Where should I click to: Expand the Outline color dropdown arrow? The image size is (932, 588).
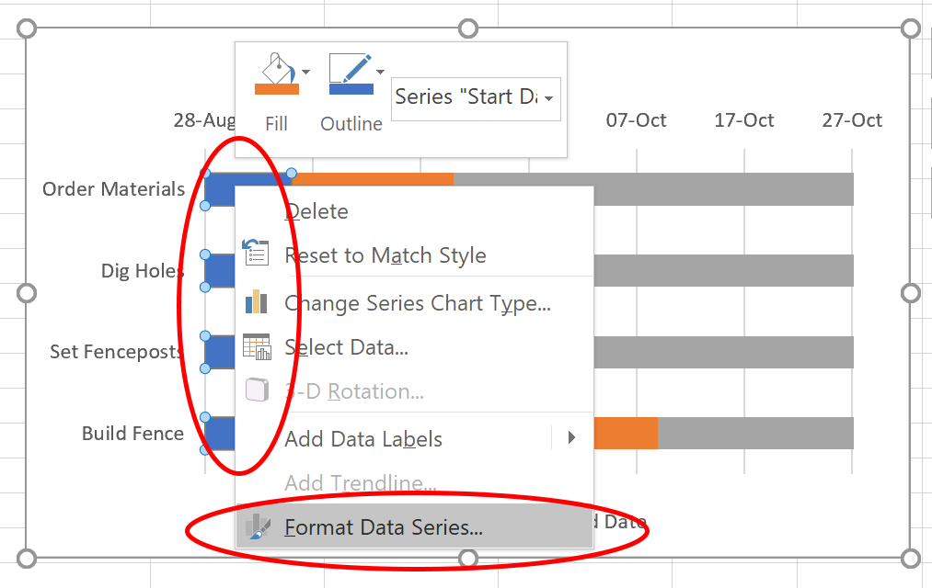coord(380,72)
